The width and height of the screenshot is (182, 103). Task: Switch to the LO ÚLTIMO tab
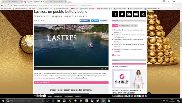pyautogui.click(x=134, y=25)
